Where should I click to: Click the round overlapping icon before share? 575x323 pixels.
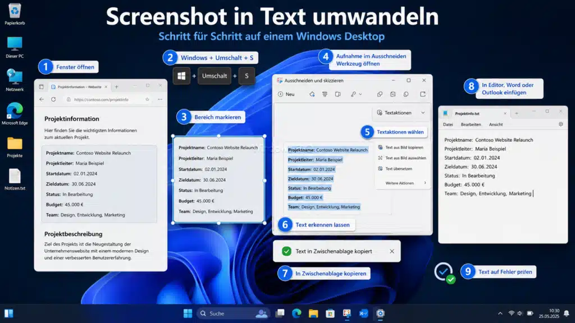[406, 94]
